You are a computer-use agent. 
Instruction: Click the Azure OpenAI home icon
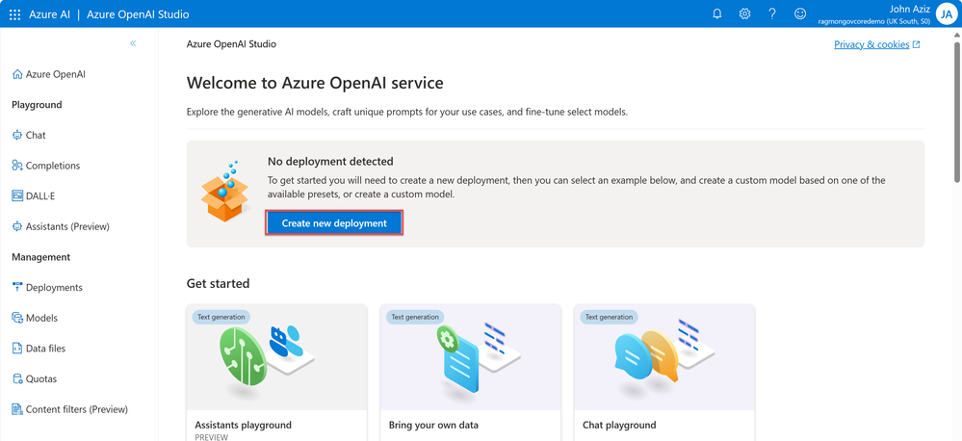coord(17,74)
